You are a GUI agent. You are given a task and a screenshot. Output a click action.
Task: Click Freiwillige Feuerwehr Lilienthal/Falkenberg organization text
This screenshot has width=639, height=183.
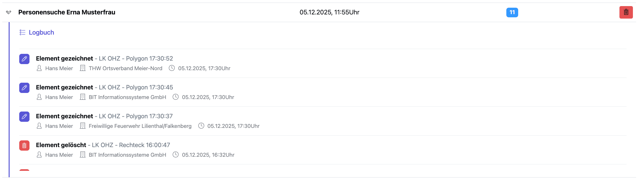tap(140, 126)
